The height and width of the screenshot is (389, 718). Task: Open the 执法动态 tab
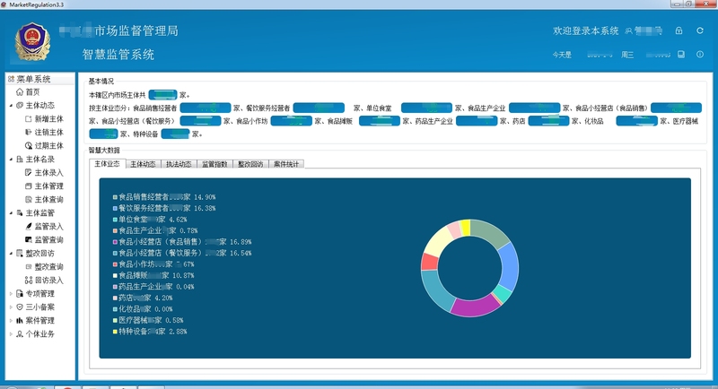pyautogui.click(x=179, y=164)
